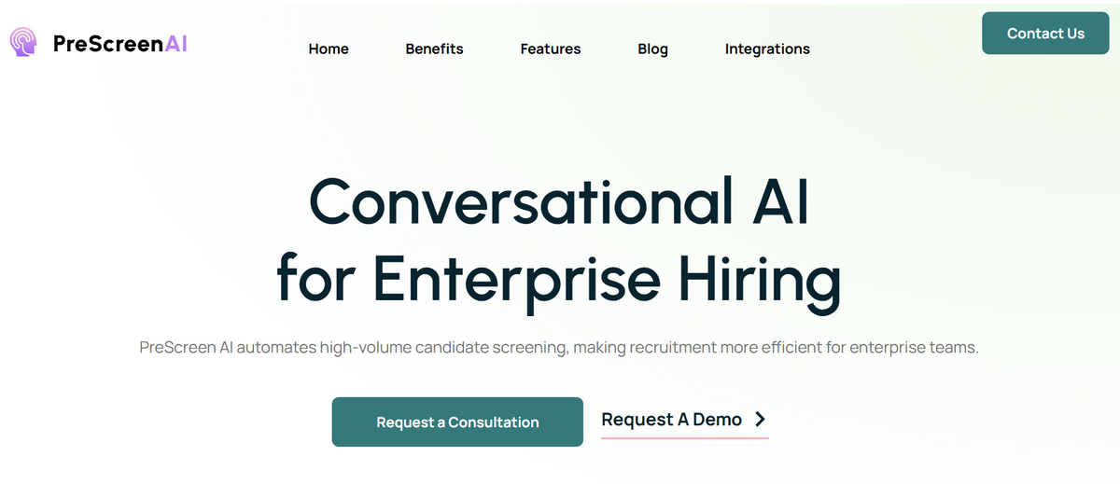Click the Request a Consultation button
This screenshot has height=484, width=1120.
tap(457, 422)
